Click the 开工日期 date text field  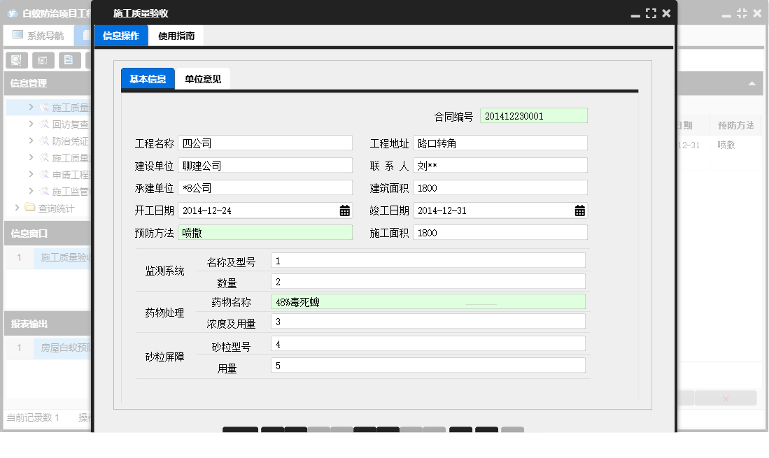[x=258, y=210]
